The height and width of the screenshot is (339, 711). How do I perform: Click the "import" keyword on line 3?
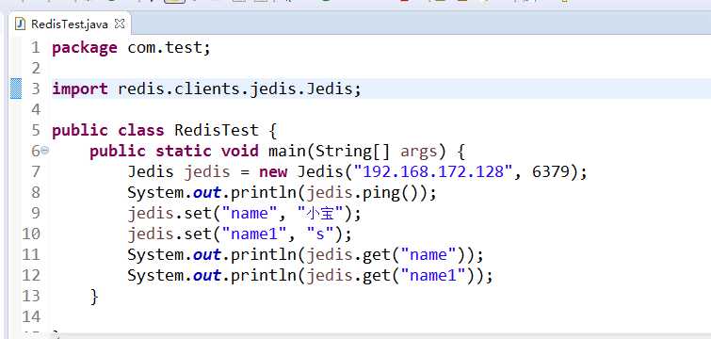click(x=80, y=89)
